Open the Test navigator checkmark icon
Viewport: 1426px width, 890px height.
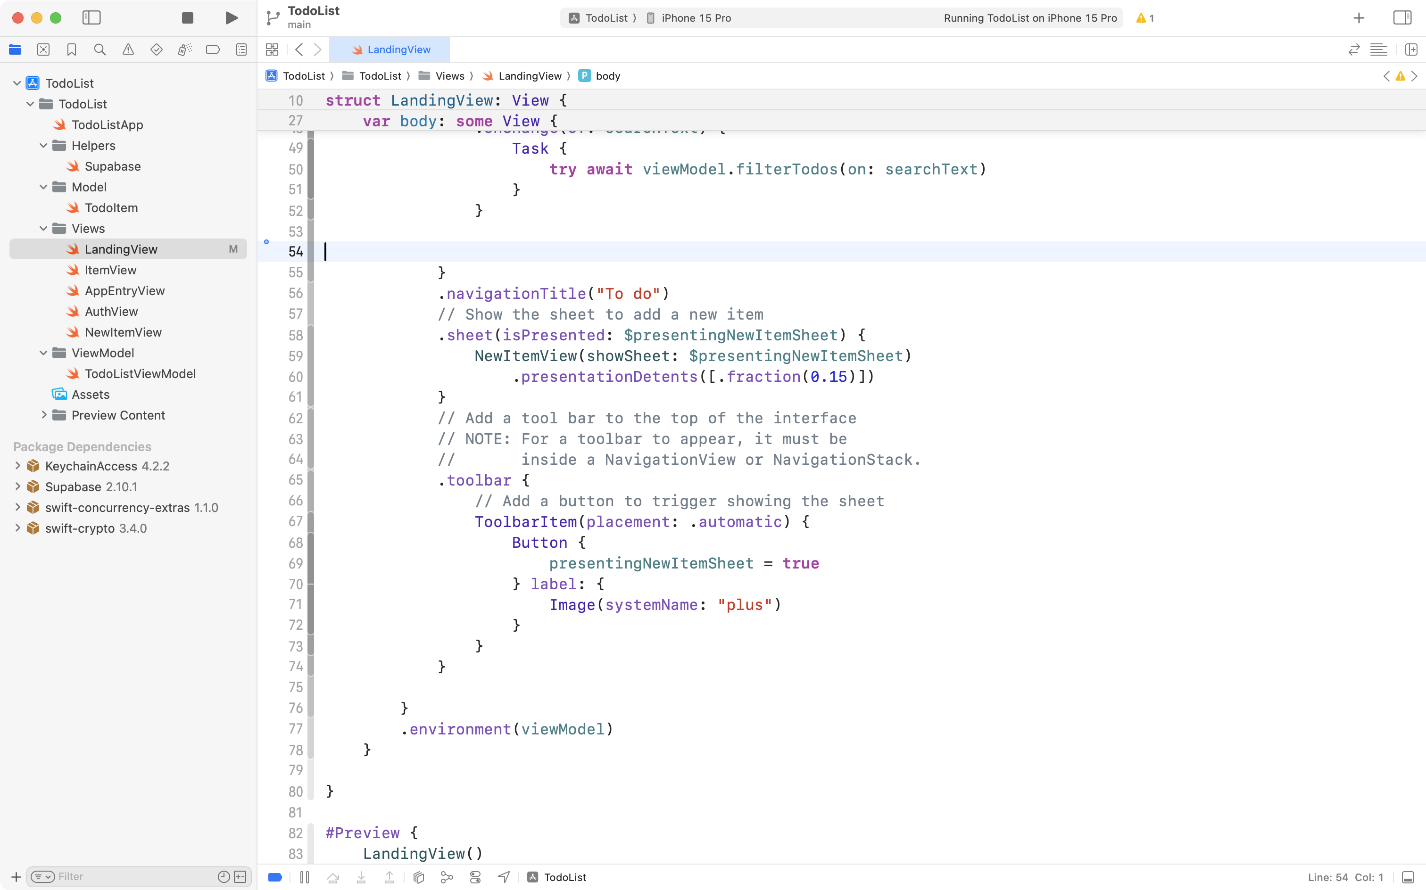[157, 49]
